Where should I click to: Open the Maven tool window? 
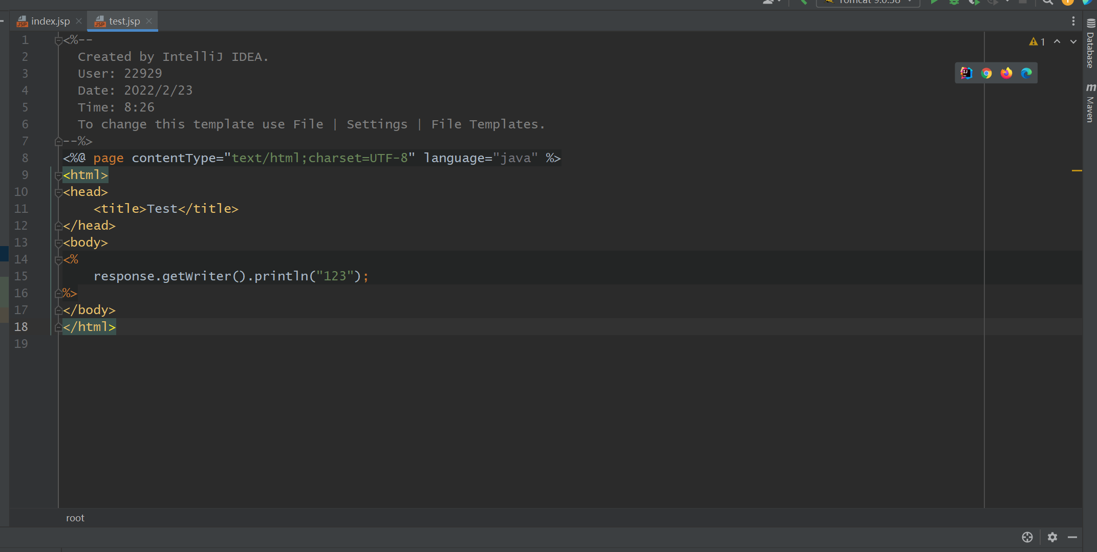click(x=1090, y=103)
